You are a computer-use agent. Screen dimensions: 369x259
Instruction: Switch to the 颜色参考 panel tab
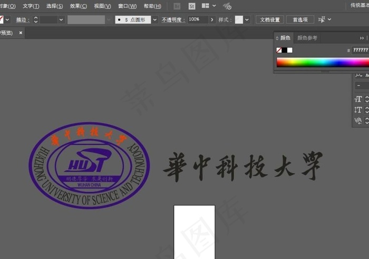[307, 38]
